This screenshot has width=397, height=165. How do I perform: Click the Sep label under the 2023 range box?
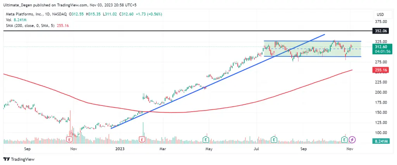click(304, 149)
